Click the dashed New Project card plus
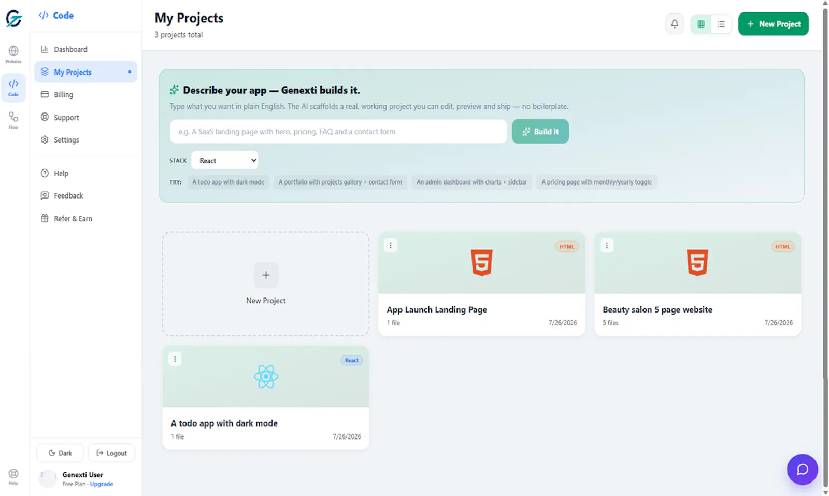Image resolution: width=829 pixels, height=496 pixels. click(x=266, y=275)
